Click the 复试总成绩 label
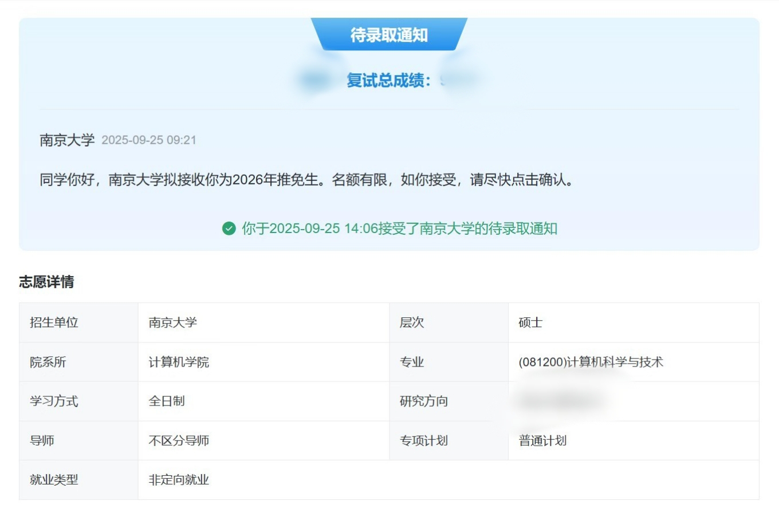 [388, 81]
